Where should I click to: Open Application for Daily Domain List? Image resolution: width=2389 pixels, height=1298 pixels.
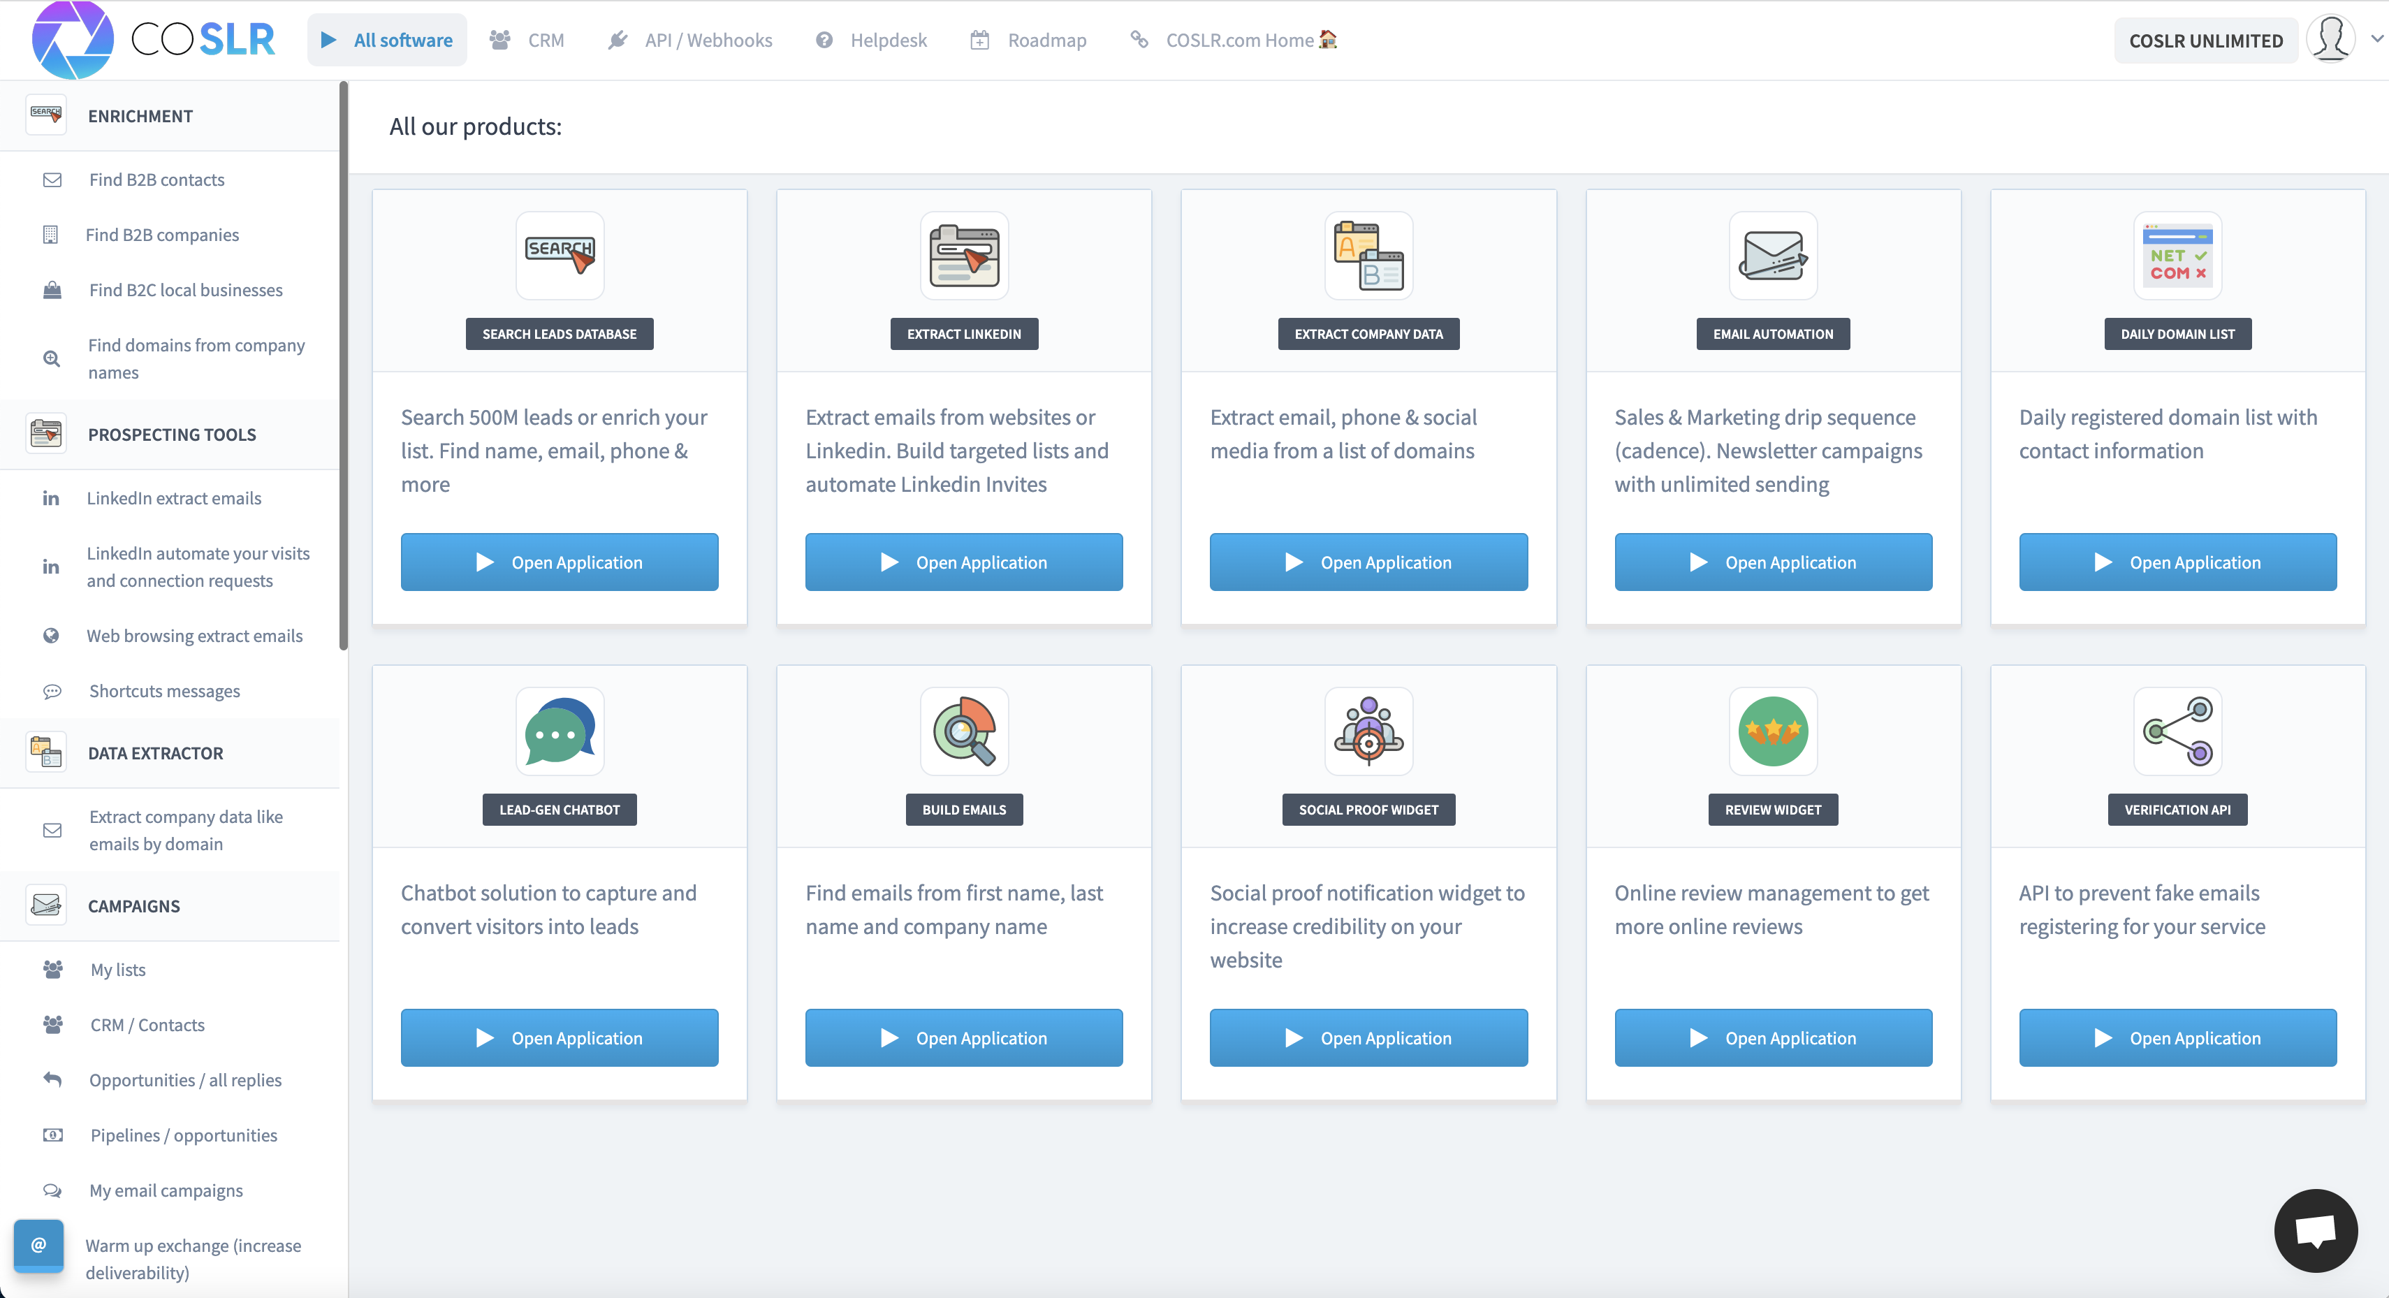tap(2177, 561)
